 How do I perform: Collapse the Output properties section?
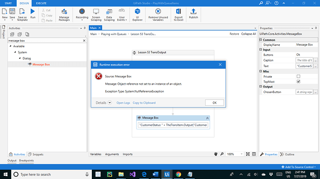(261, 86)
